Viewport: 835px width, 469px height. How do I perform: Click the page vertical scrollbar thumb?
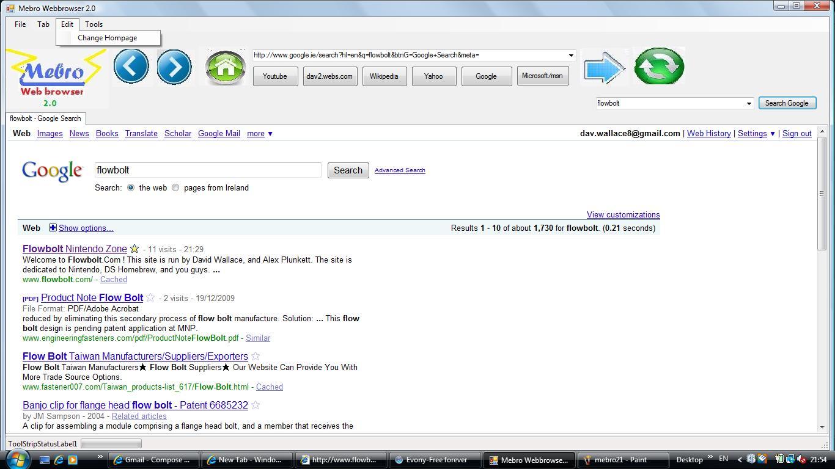click(x=822, y=193)
